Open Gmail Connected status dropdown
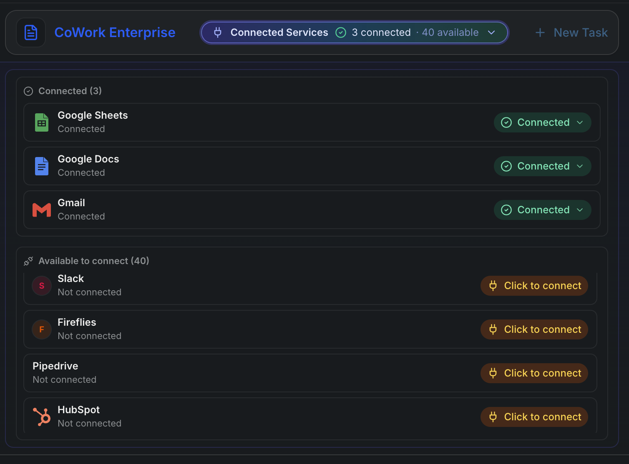Viewport: 629px width, 464px height. click(x=542, y=210)
